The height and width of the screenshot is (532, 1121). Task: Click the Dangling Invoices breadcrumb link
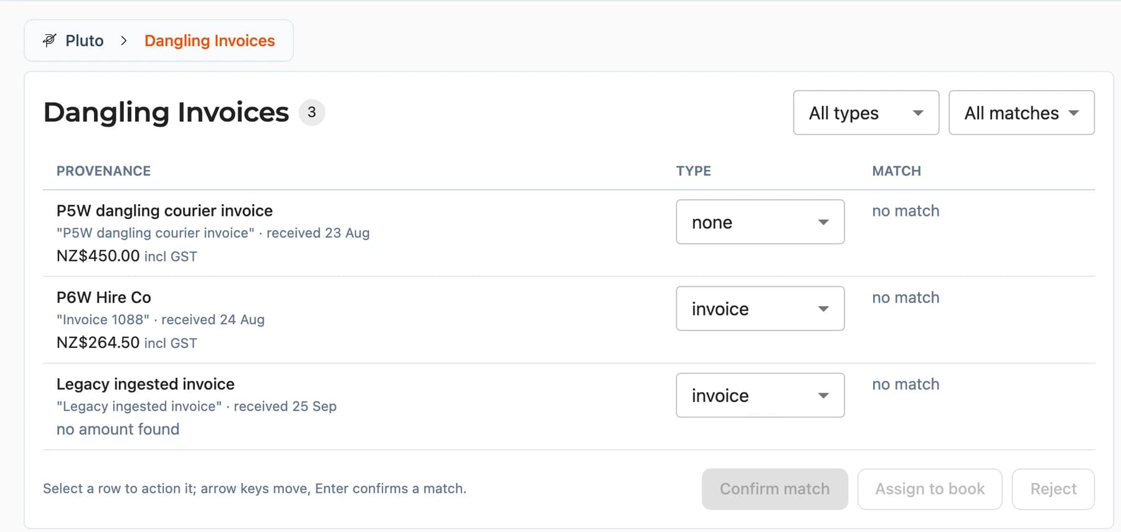tap(209, 40)
